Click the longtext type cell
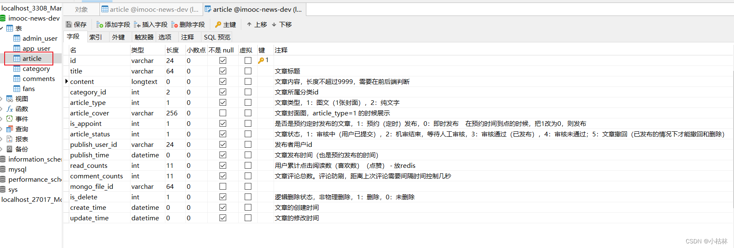734x248 pixels. pos(147,81)
